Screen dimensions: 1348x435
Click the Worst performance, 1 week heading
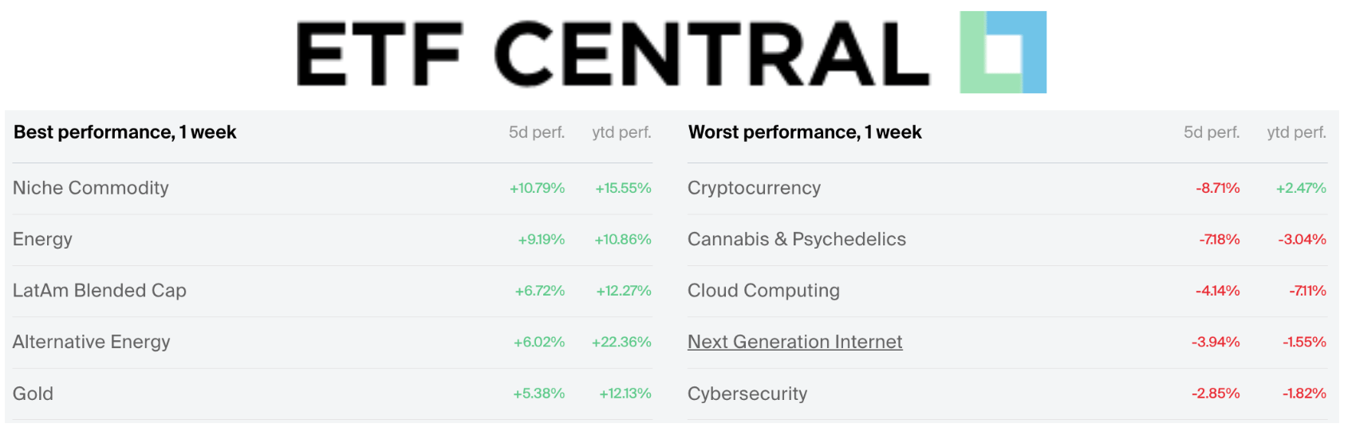[x=805, y=132]
